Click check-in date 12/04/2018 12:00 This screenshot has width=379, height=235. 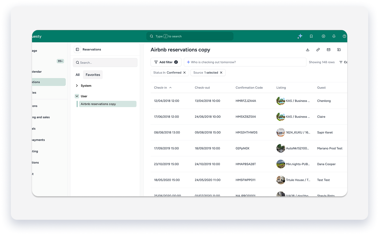(x=167, y=101)
